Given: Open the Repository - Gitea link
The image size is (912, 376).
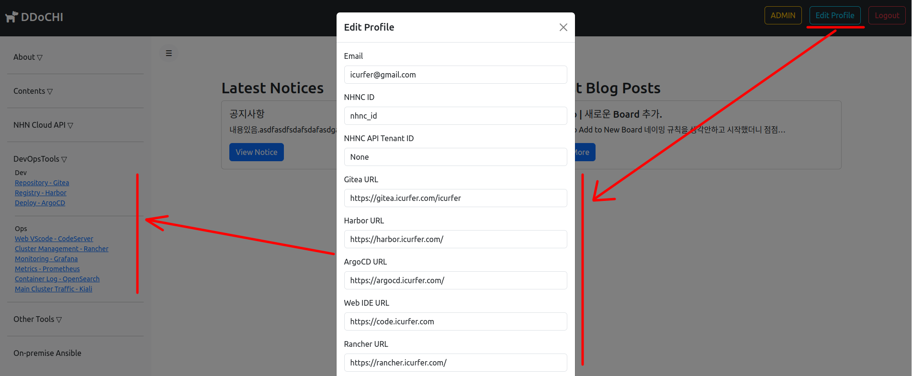Looking at the screenshot, I should click(x=42, y=183).
